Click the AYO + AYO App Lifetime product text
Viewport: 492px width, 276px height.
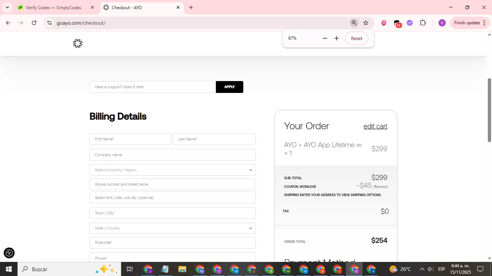323,149
